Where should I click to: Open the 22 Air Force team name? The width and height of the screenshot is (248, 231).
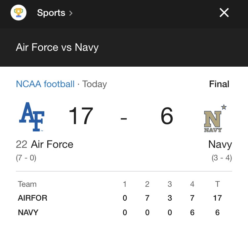(45, 144)
